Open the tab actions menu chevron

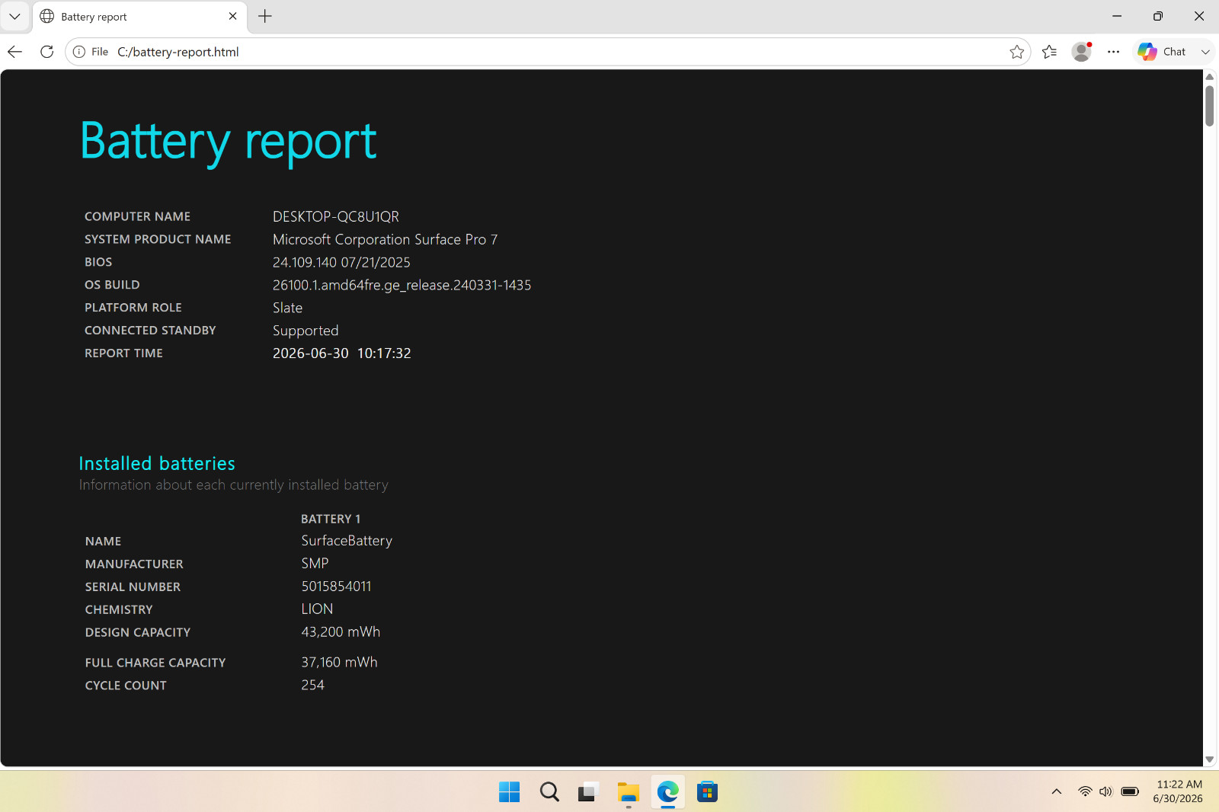coord(14,16)
